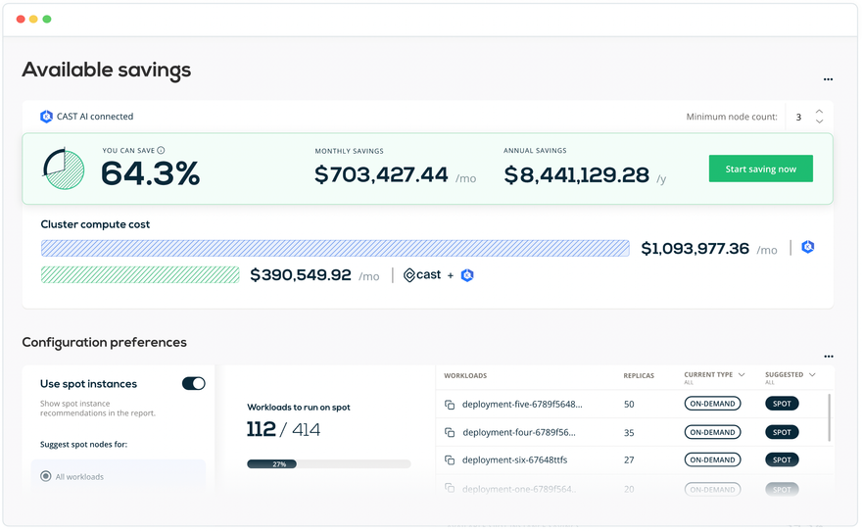Click the copy icon for deployment-five workload
This screenshot has height=531, width=862.
(x=450, y=405)
